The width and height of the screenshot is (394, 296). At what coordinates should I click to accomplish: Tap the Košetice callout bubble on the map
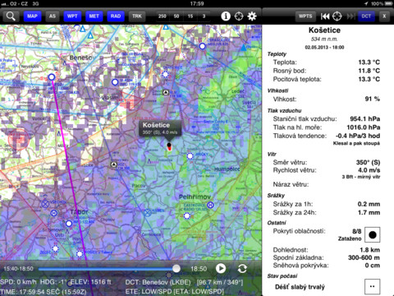tap(160, 128)
